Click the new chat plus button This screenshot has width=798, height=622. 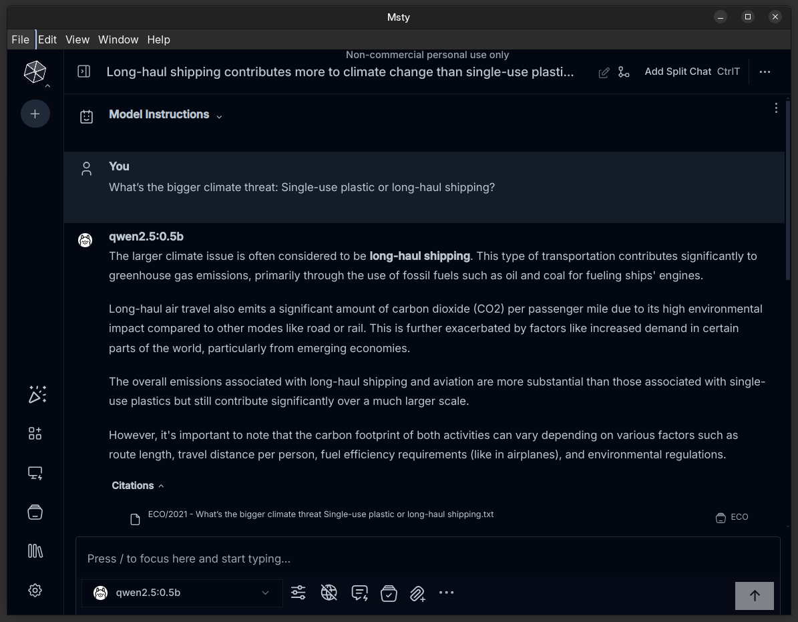(x=35, y=114)
